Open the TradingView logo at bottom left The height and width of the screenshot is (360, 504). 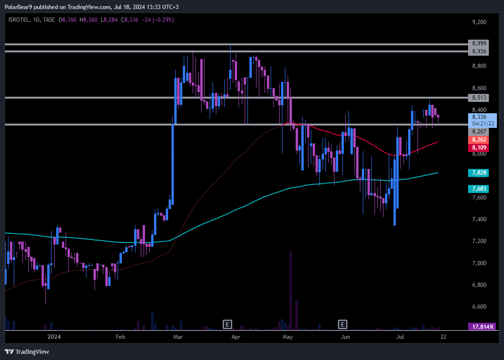(x=27, y=352)
